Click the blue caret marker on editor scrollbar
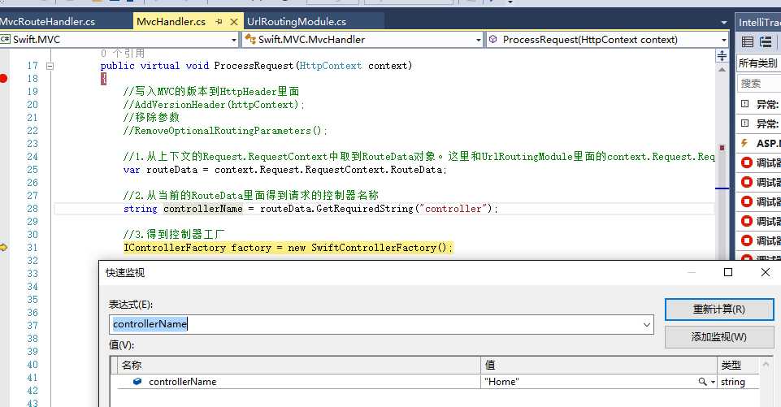This screenshot has width=781, height=407. click(x=722, y=188)
